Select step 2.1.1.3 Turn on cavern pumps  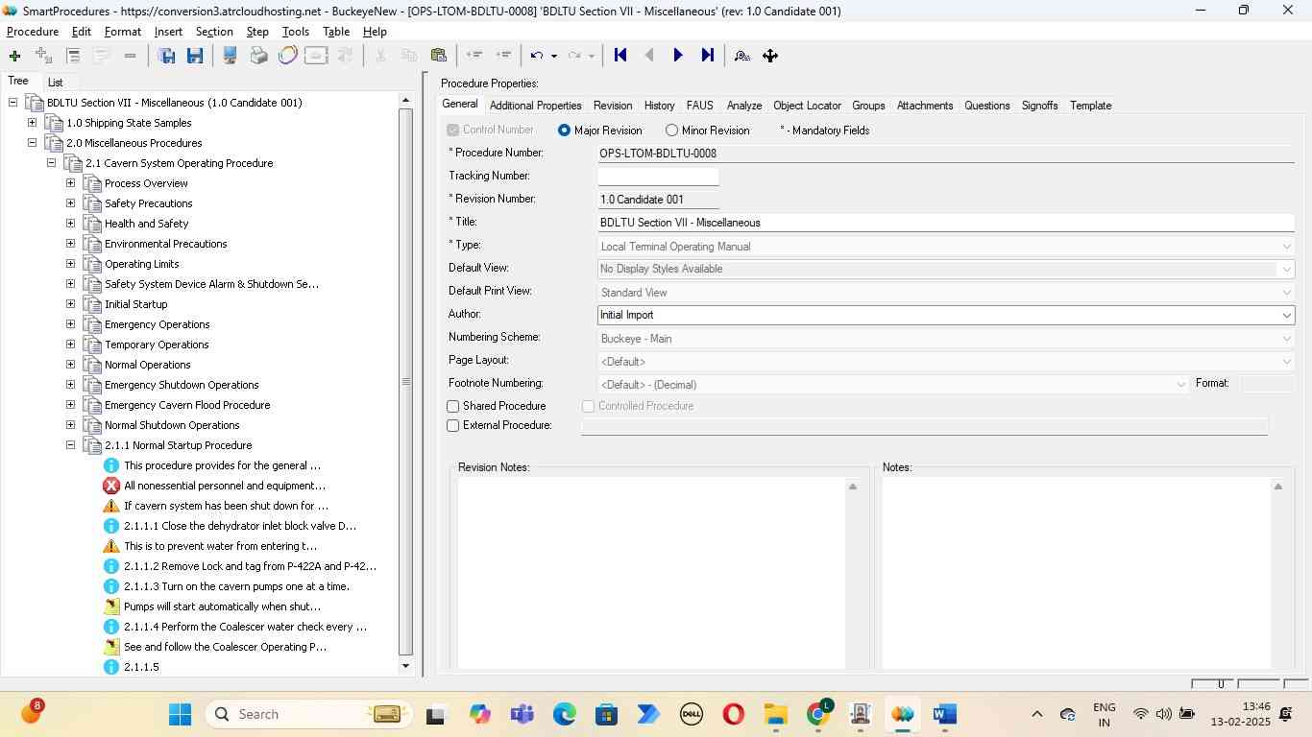click(236, 586)
